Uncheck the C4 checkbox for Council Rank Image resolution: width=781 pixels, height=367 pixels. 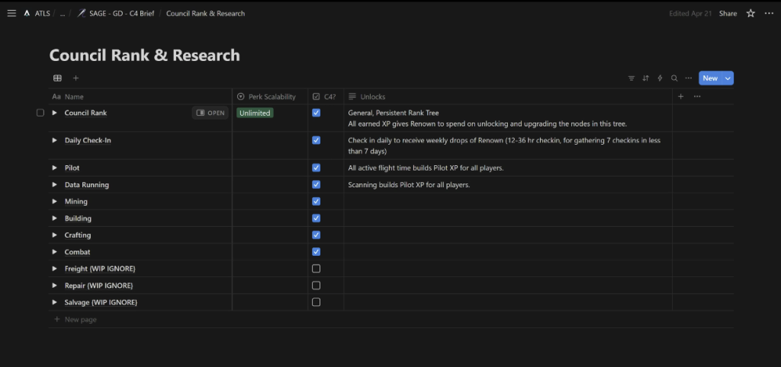pyautogui.click(x=317, y=113)
